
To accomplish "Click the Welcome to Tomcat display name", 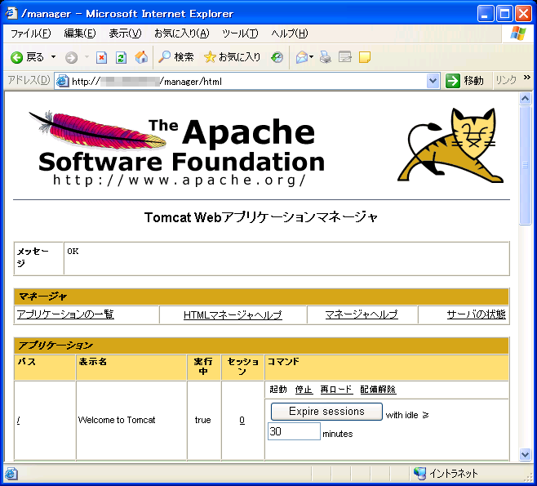I will [117, 420].
